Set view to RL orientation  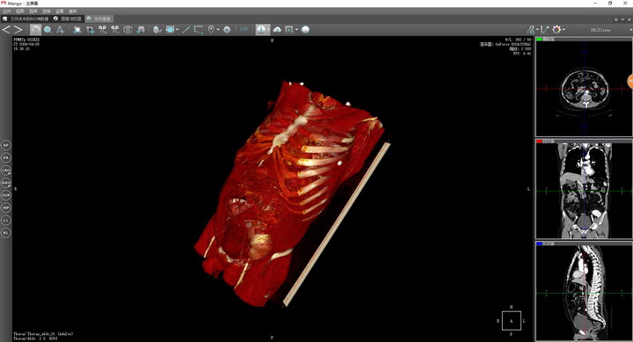pyautogui.click(x=5, y=233)
